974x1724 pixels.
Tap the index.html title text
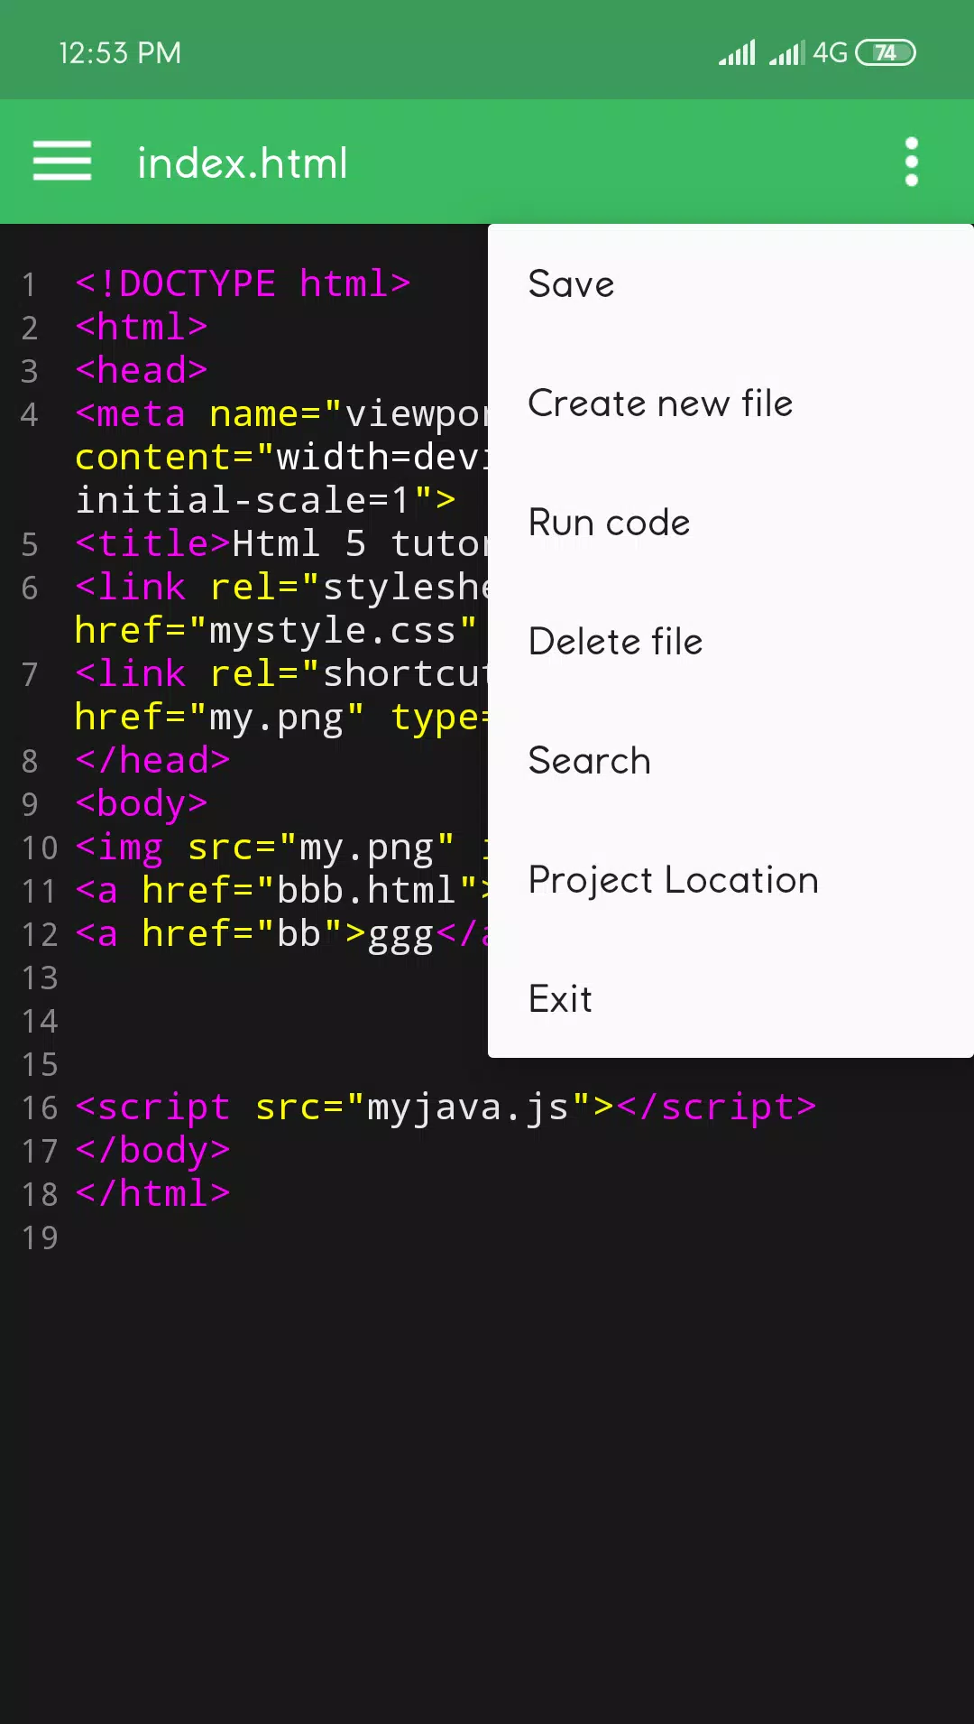coord(242,163)
